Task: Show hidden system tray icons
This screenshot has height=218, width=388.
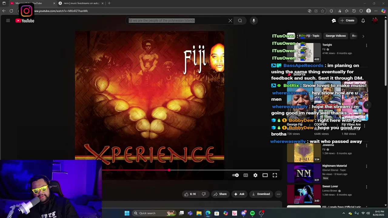Action: [344, 213]
